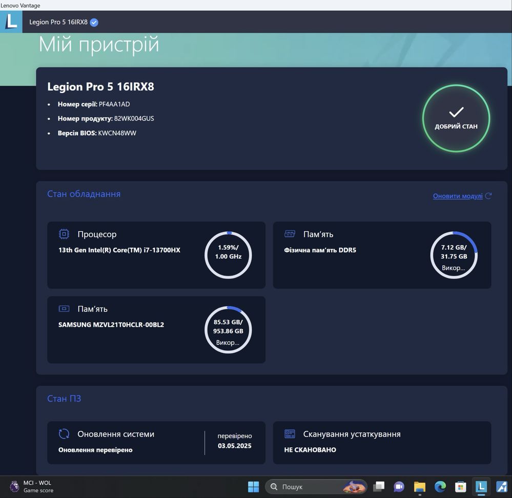Open the Оновлення системи card title
The height and width of the screenshot is (498, 512).
(116, 434)
